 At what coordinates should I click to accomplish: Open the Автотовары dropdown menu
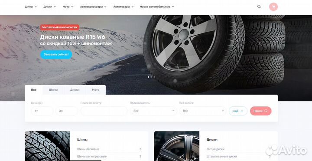point(123,7)
